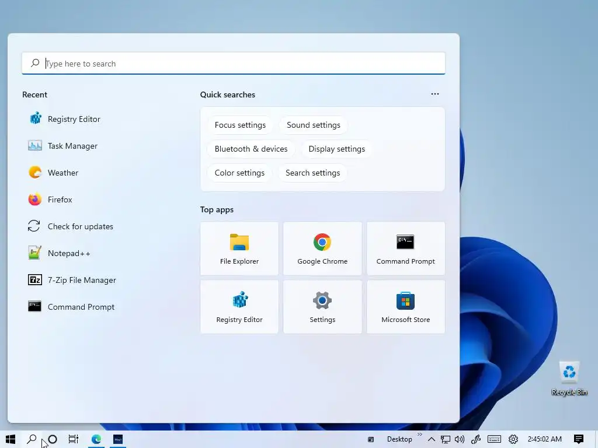598x448 pixels.
Task: Click the gear icon in system tray
Action: tap(513, 439)
